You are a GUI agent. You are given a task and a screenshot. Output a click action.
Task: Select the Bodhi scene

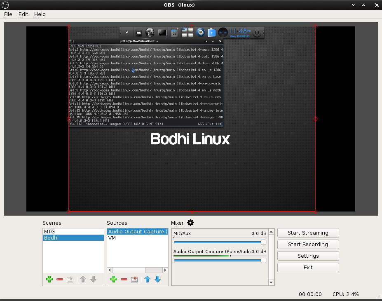[73, 238]
